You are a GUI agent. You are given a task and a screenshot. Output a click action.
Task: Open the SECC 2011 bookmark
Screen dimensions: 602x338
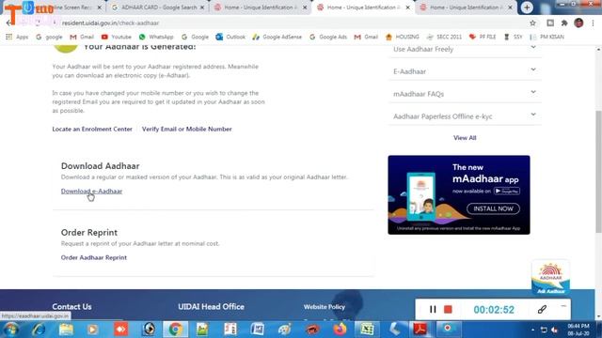[444, 37]
